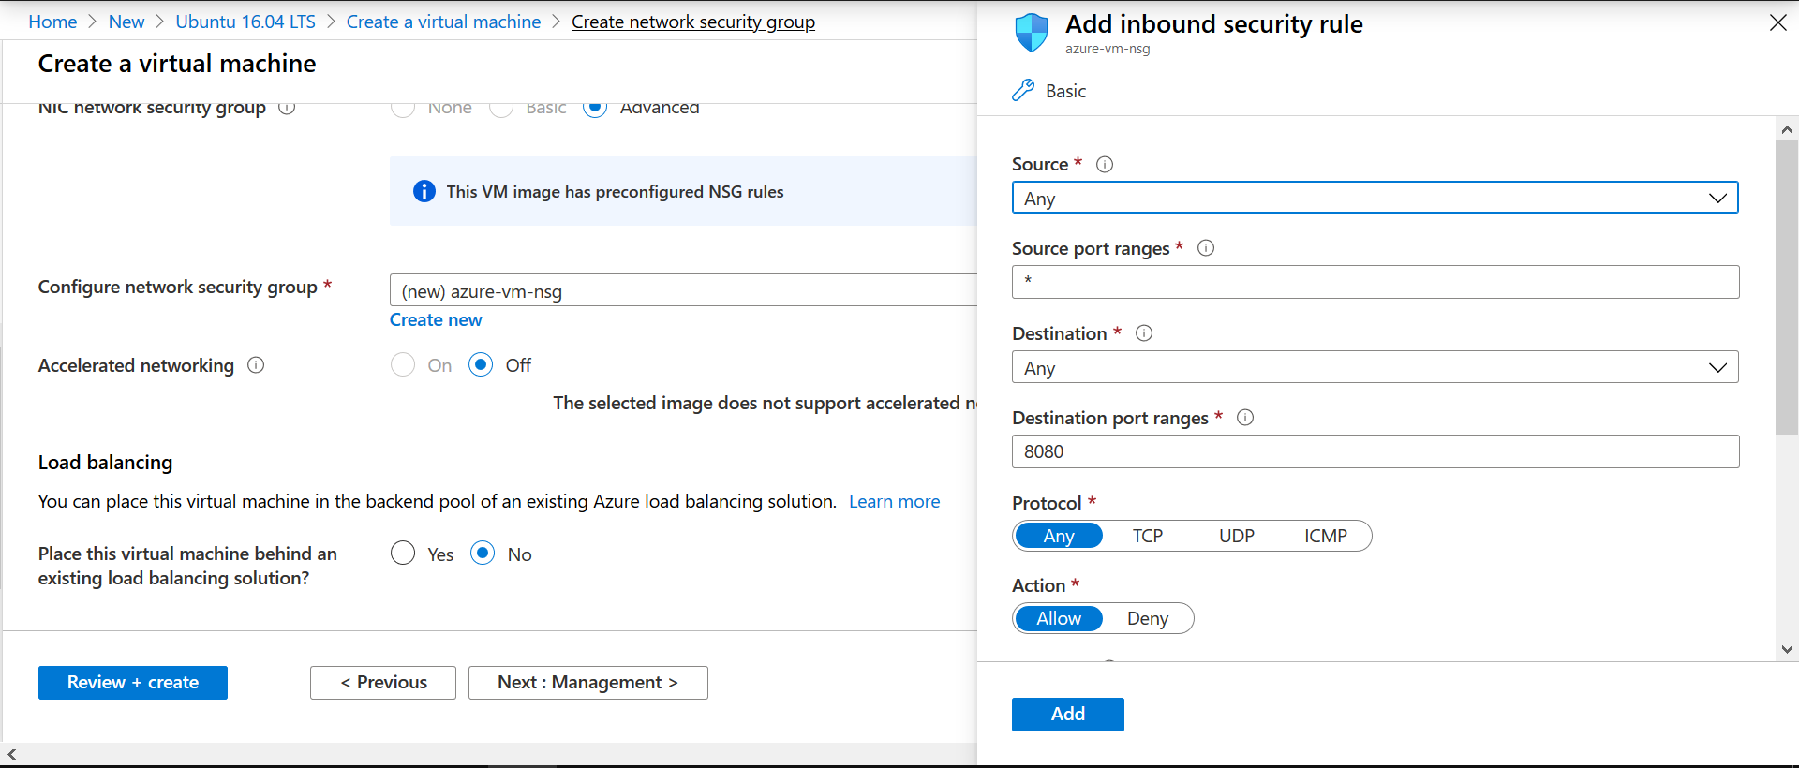The width and height of the screenshot is (1799, 768).
Task: Open the Configure network security group dropdown
Action: tap(683, 290)
